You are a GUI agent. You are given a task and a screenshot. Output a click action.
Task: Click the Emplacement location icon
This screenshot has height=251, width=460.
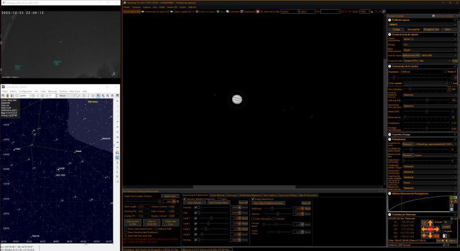[242, 12]
